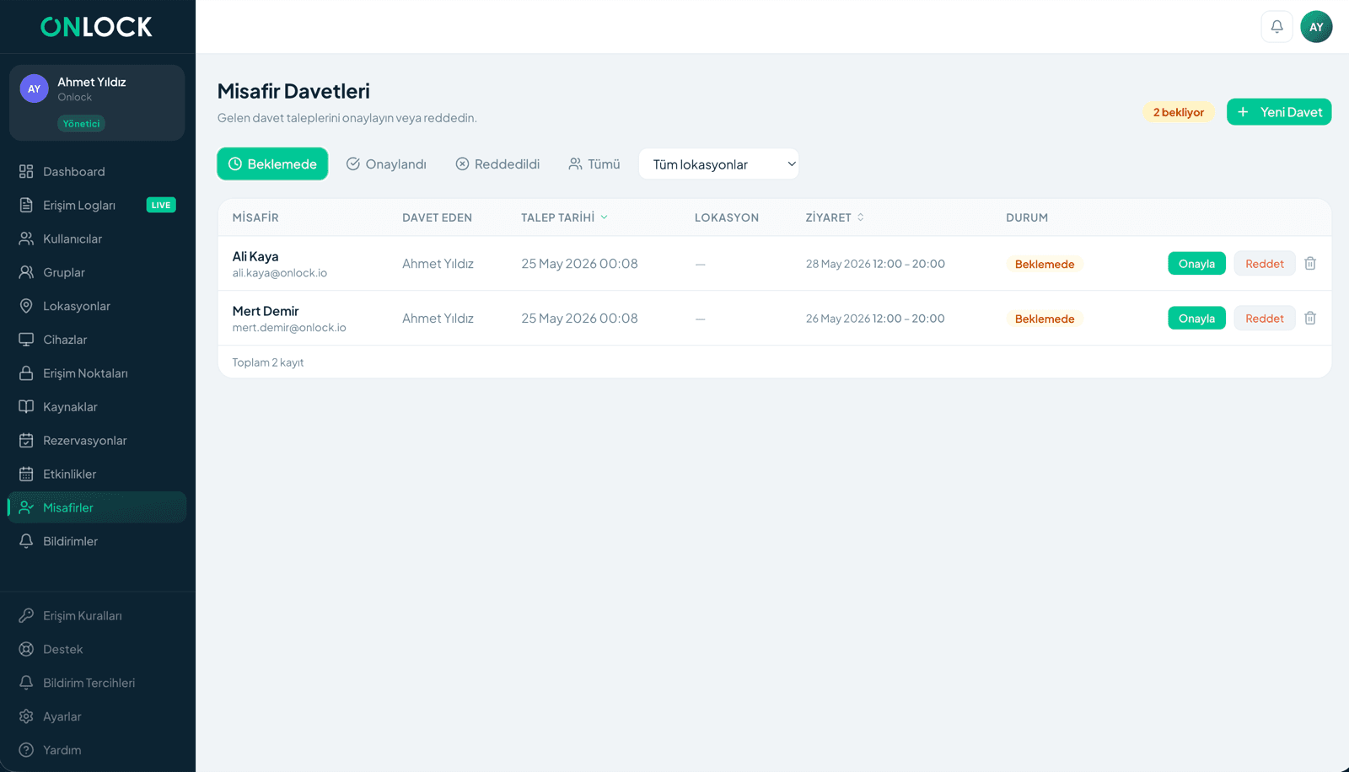Click Durum column header
The image size is (1349, 772).
point(1027,217)
